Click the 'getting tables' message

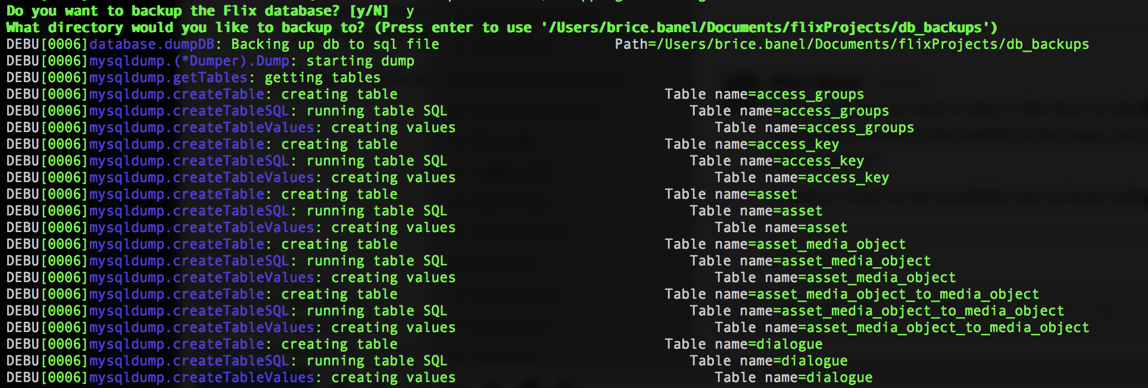[x=322, y=77]
